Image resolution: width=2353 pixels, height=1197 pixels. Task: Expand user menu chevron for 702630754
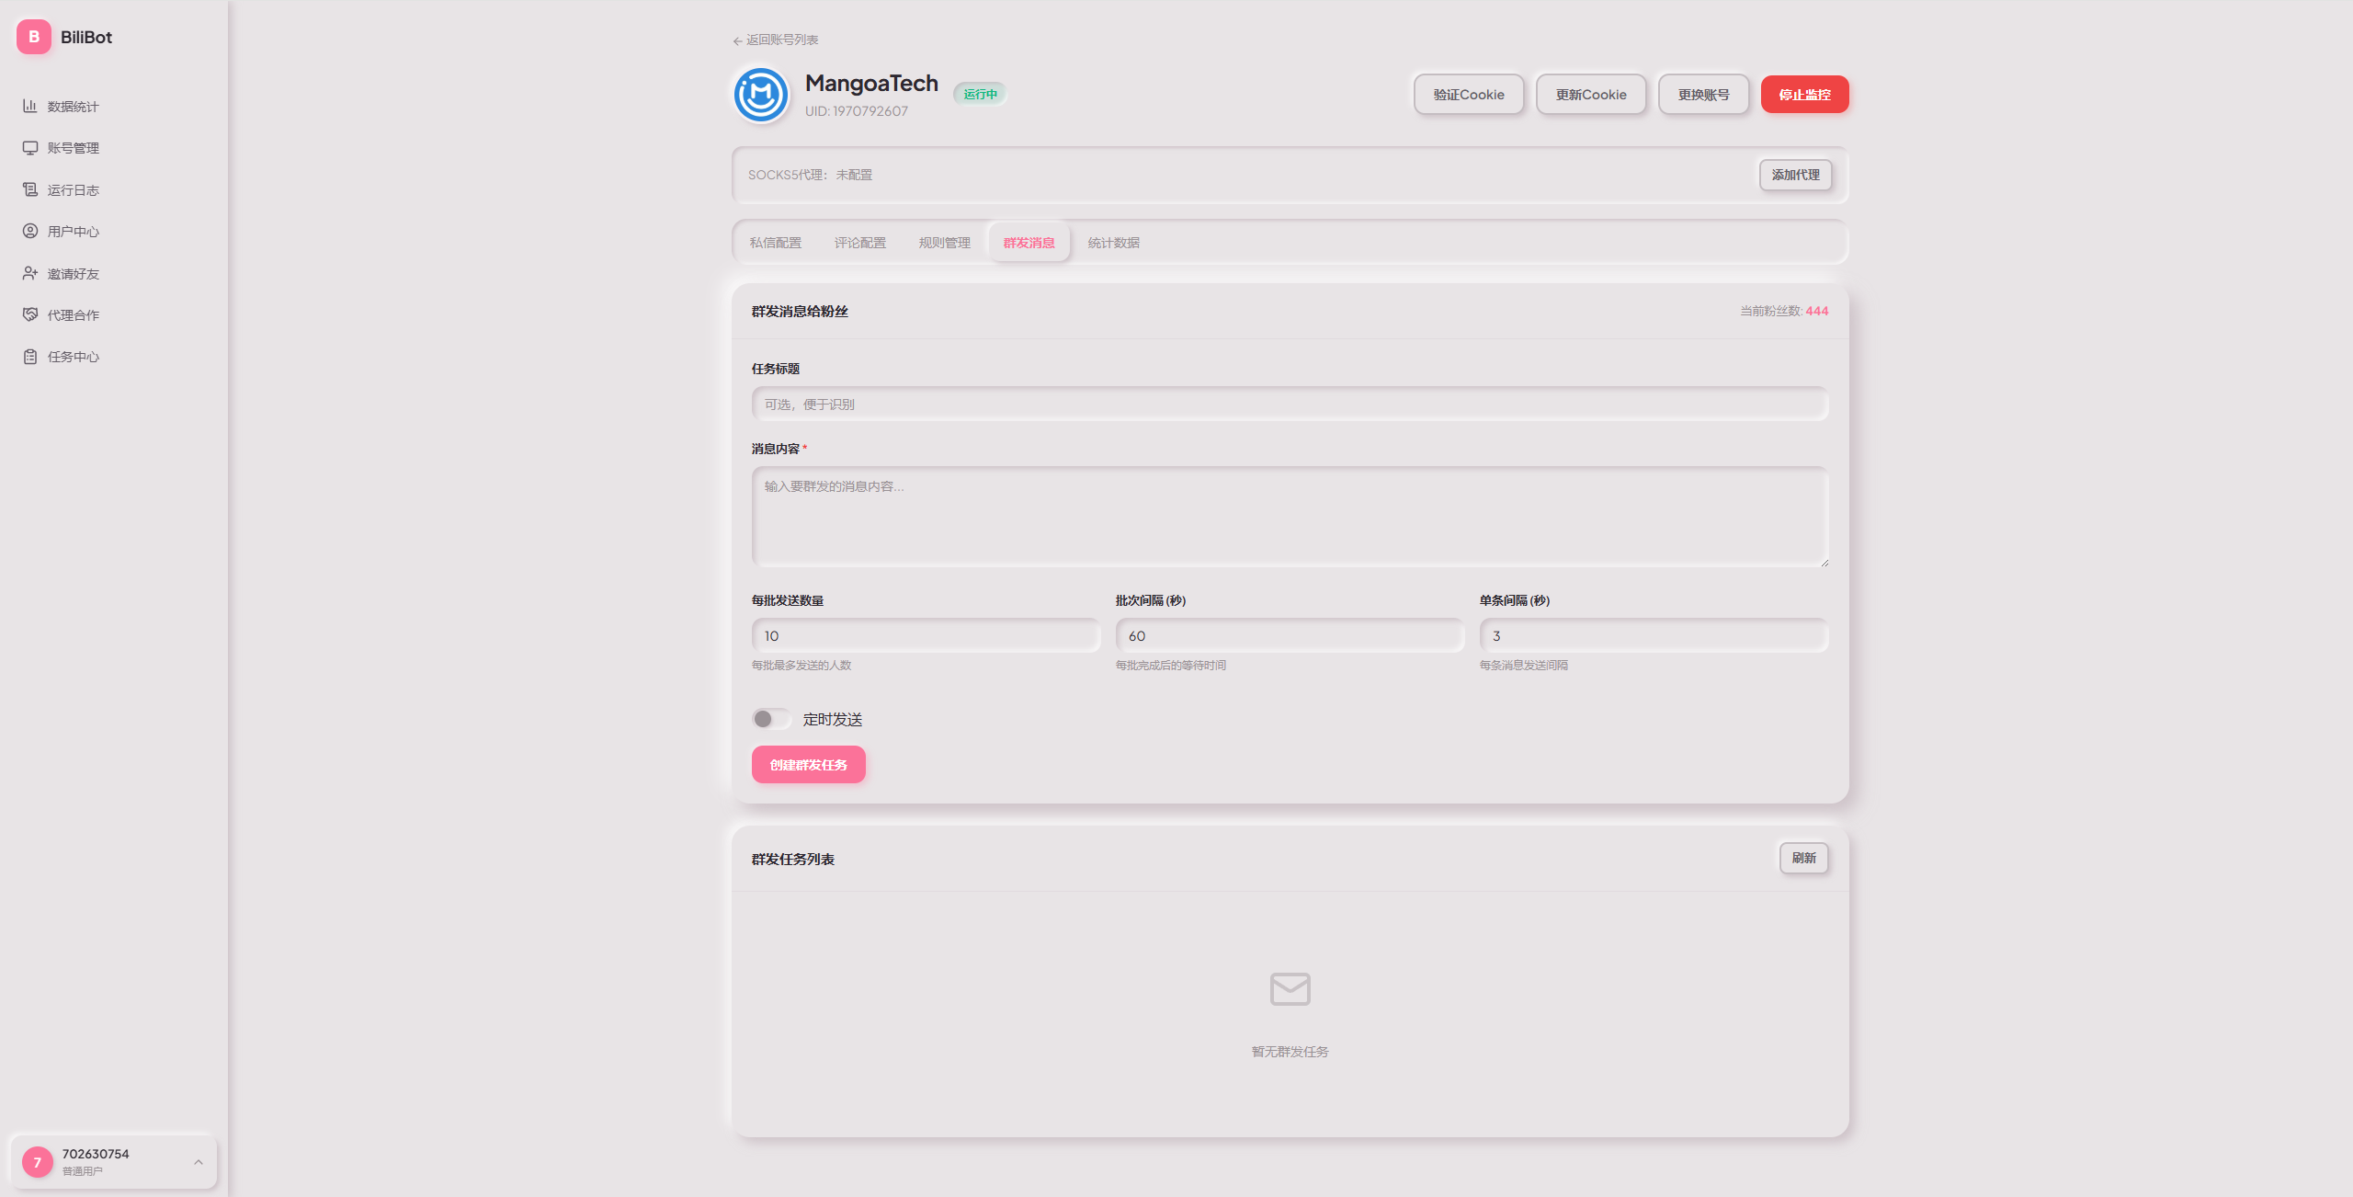coord(199,1162)
